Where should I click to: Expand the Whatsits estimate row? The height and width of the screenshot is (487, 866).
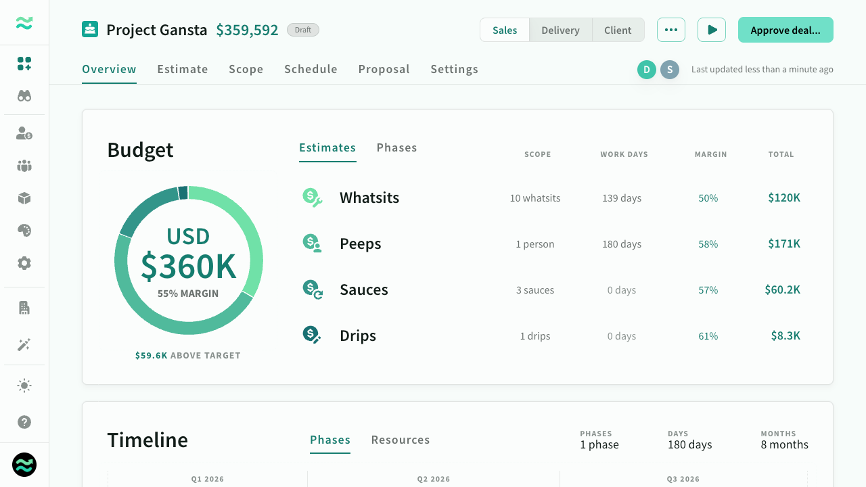click(x=369, y=198)
